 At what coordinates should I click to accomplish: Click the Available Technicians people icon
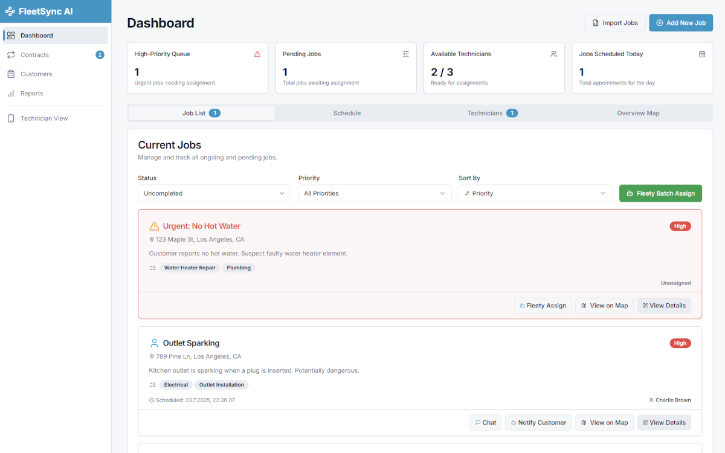pos(553,54)
